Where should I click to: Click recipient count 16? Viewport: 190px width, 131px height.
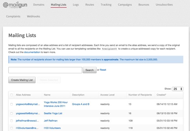tap(130, 113)
